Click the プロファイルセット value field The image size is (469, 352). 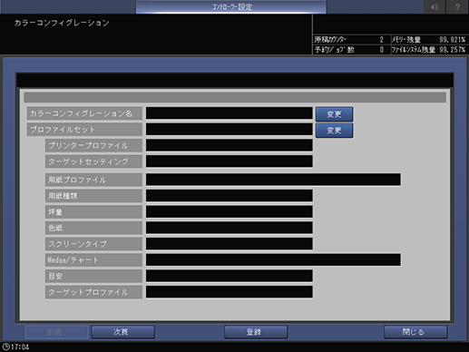pyautogui.click(x=230, y=130)
